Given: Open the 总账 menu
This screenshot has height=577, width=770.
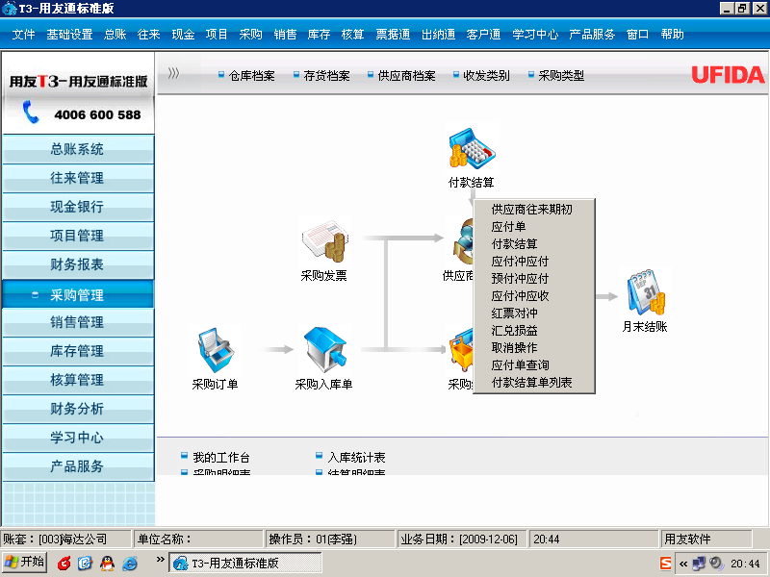Looking at the screenshot, I should tap(115, 35).
